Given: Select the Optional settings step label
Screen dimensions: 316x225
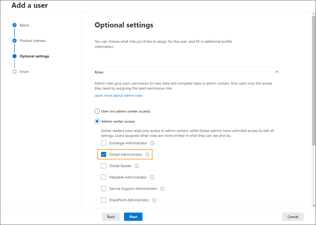Looking at the screenshot, I should 34,56.
